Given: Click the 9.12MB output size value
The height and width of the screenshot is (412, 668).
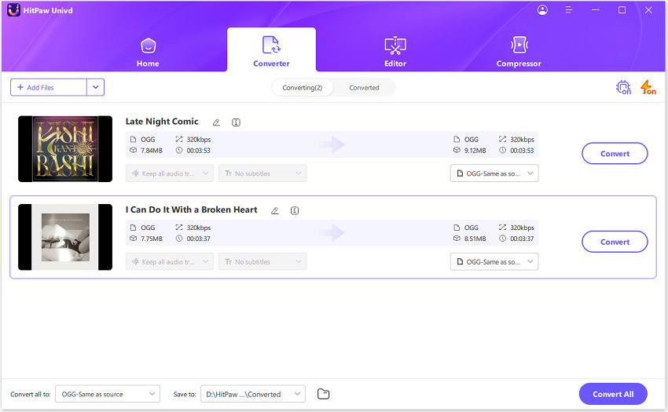Looking at the screenshot, I should [x=475, y=151].
